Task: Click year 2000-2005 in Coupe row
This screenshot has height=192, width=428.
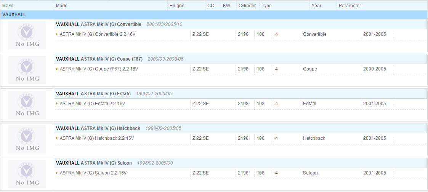Action: coord(375,69)
